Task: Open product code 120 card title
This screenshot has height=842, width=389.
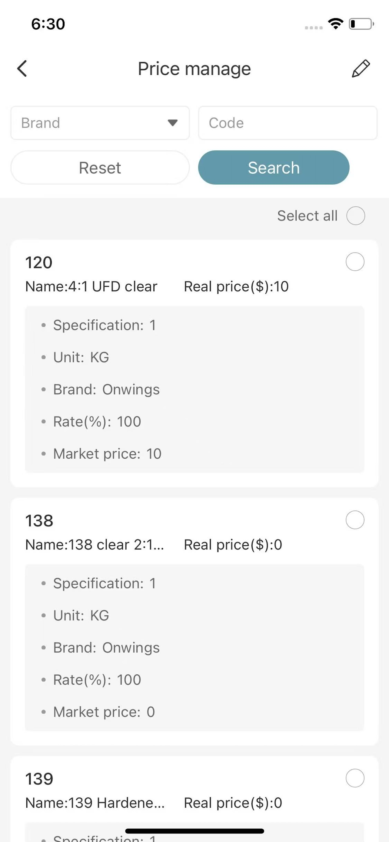Action: pos(39,262)
